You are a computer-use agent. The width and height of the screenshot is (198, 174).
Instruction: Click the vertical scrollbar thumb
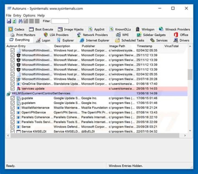(x=190, y=74)
